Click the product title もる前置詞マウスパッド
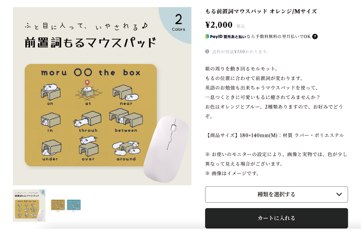The image size is (361, 233). (x=261, y=11)
